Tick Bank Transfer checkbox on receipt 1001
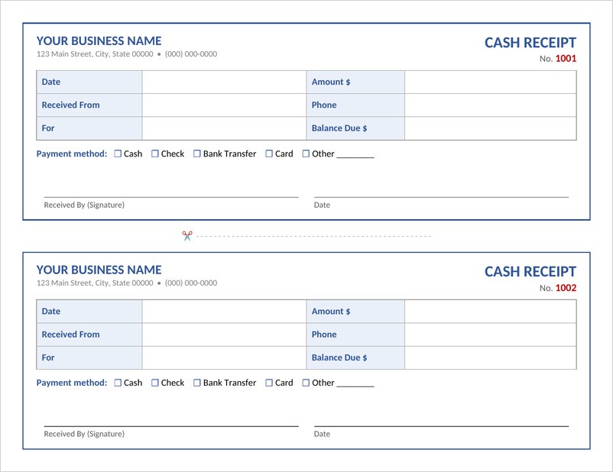 pos(197,154)
